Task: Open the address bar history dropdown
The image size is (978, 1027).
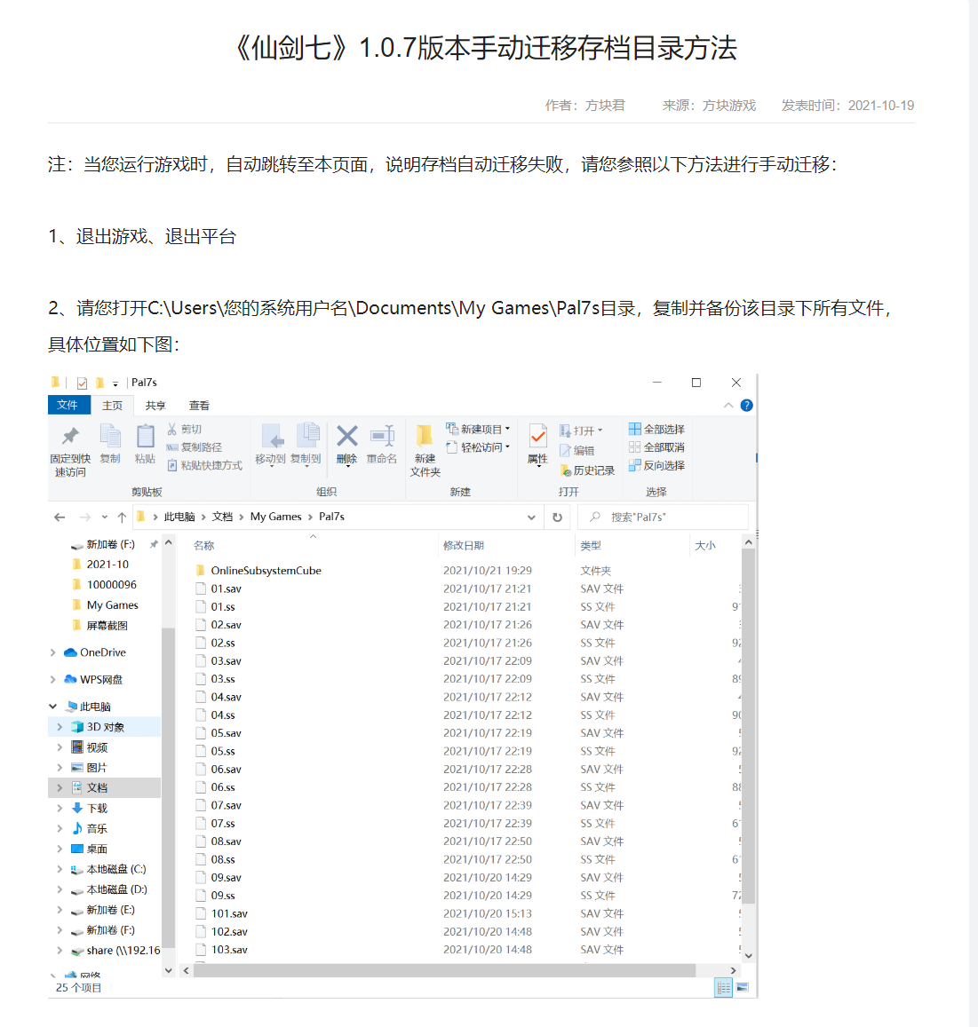Action: (531, 517)
